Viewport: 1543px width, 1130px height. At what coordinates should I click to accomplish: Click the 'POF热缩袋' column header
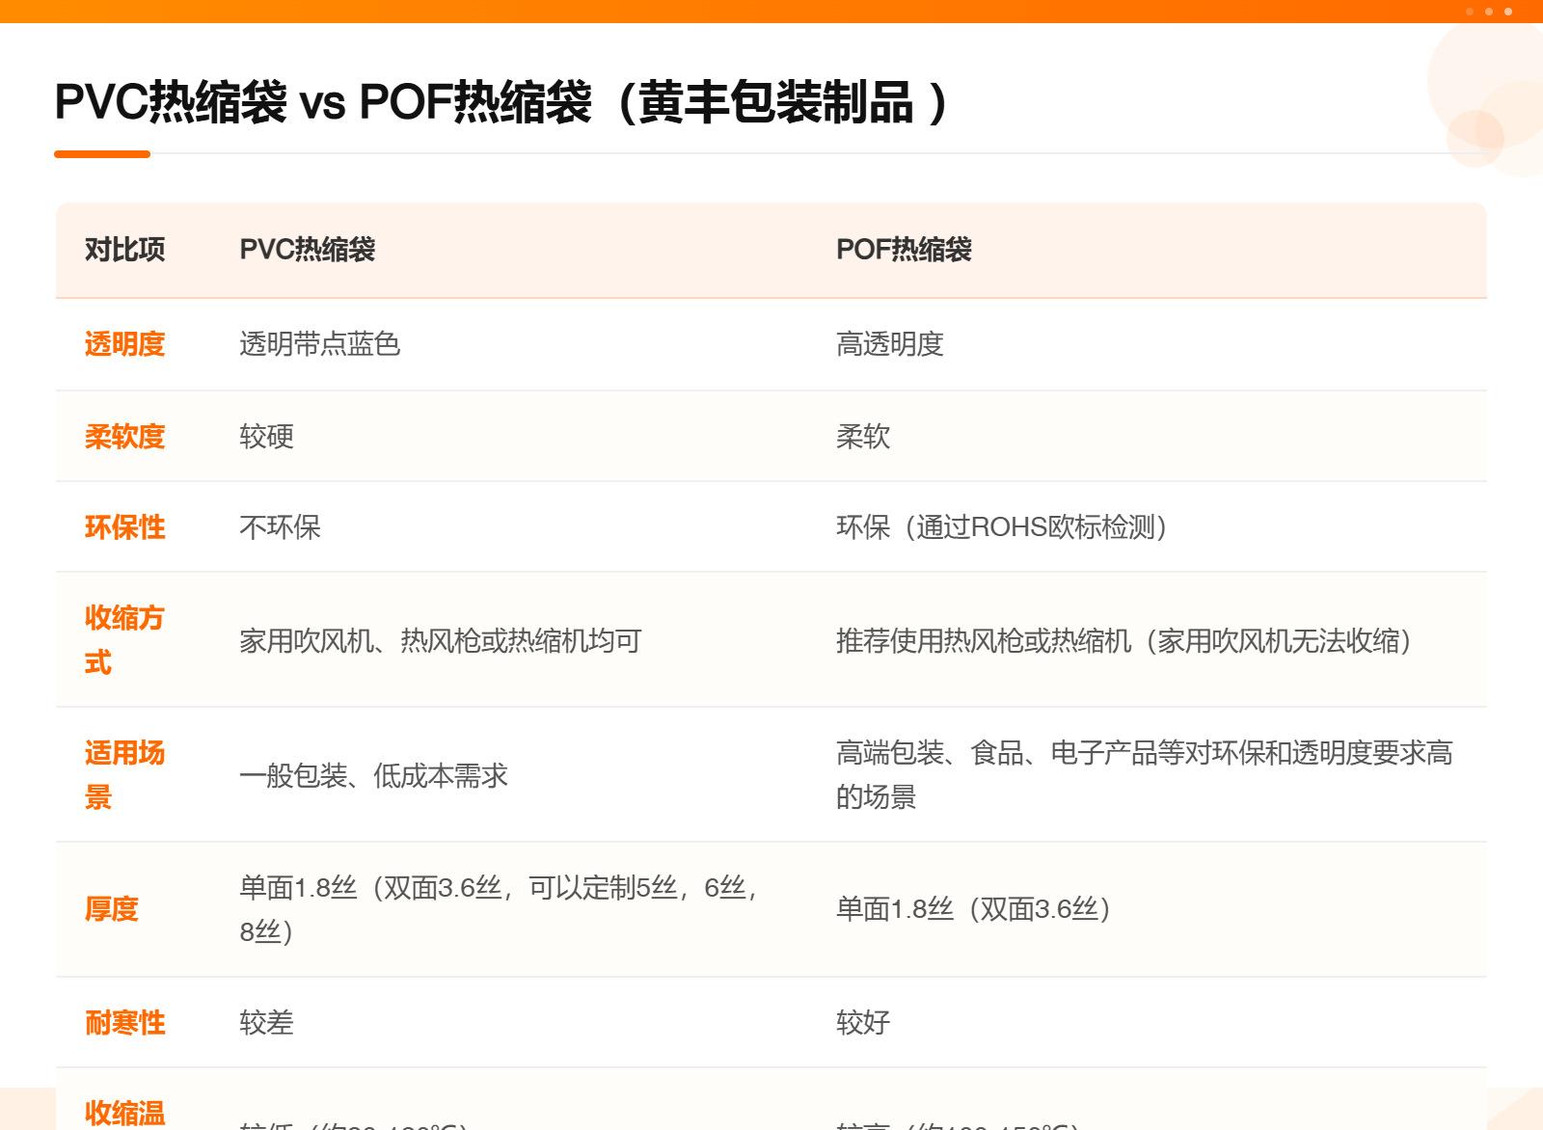click(x=904, y=250)
